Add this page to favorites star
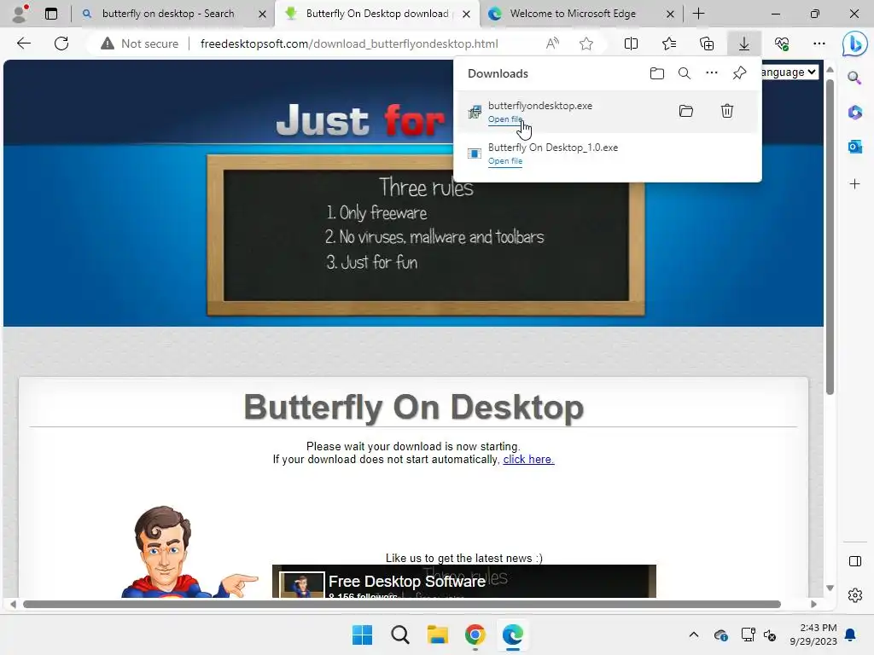 click(x=586, y=43)
